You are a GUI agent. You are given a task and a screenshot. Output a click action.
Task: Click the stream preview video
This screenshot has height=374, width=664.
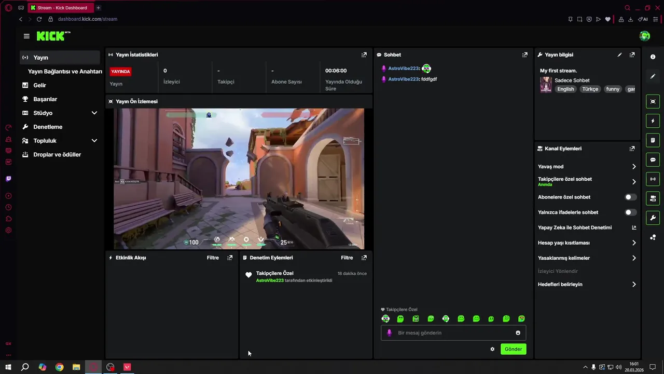[x=239, y=179]
